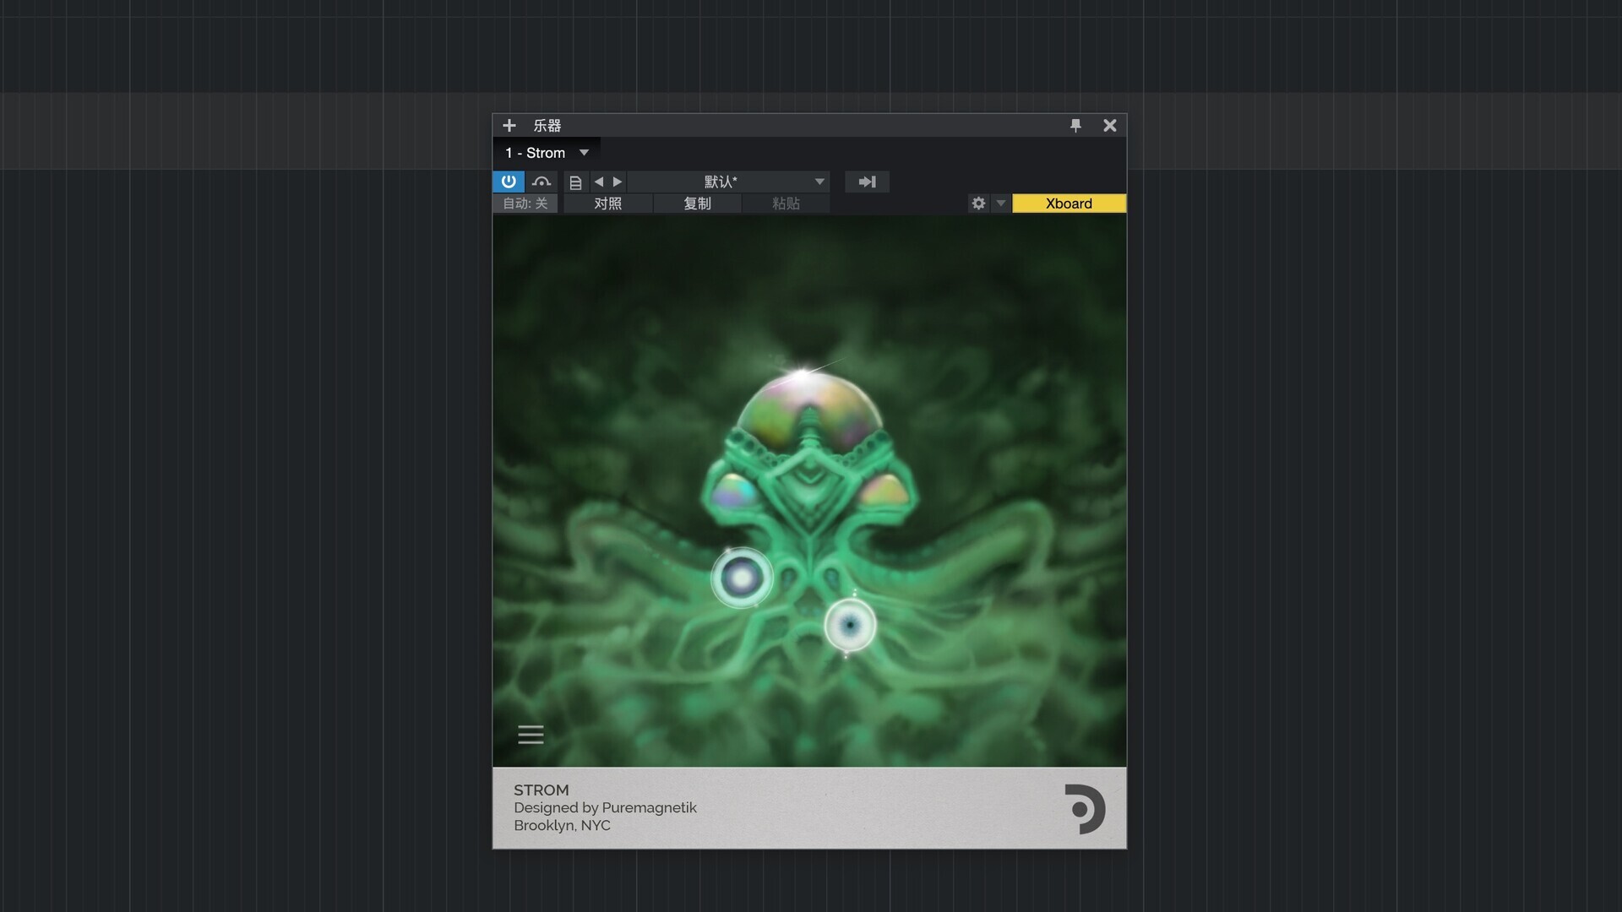Click the 复制 copy button
The image size is (1622, 912).
pyautogui.click(x=697, y=204)
